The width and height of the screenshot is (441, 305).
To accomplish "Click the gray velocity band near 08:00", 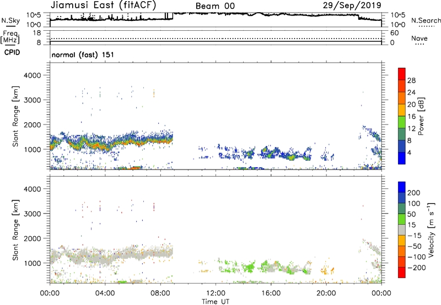I will [x=160, y=253].
